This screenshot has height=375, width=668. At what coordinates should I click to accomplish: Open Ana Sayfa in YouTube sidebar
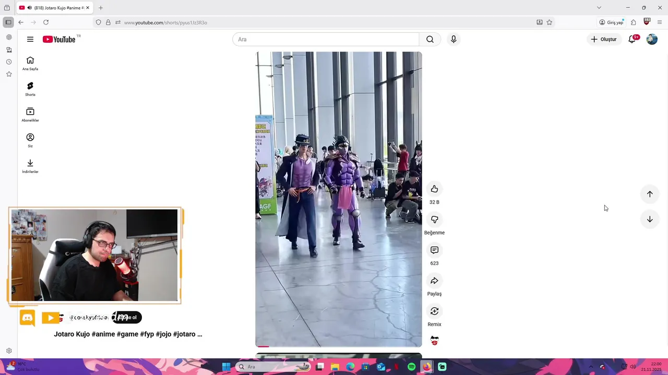click(x=30, y=63)
